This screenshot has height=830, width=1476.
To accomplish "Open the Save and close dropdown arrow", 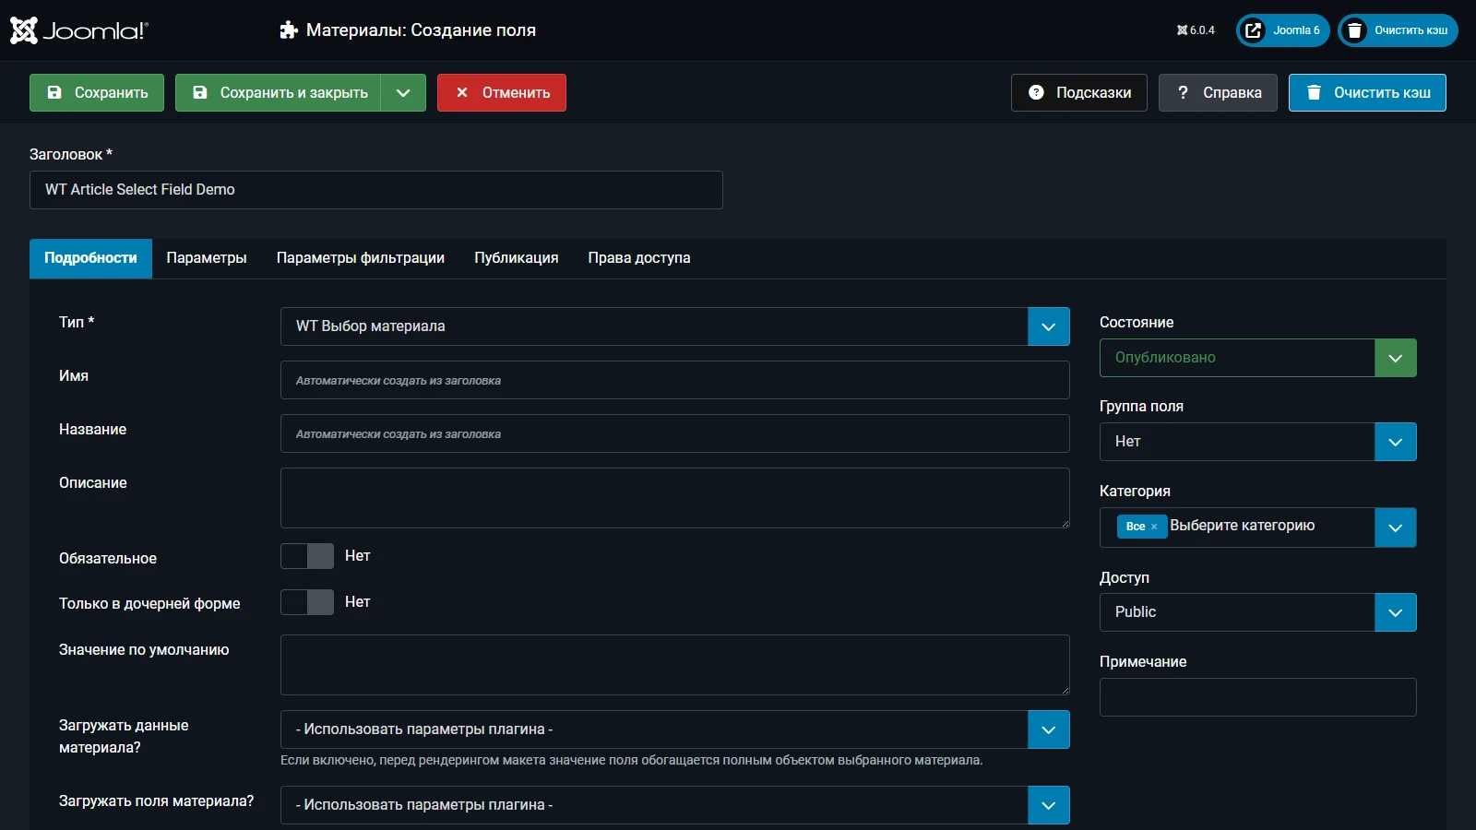I will click(403, 93).
